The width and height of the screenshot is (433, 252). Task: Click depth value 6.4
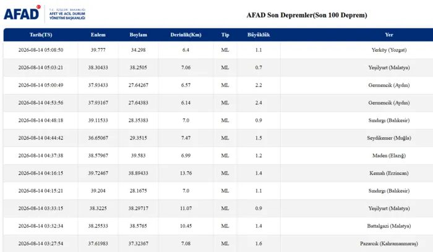[186, 50]
